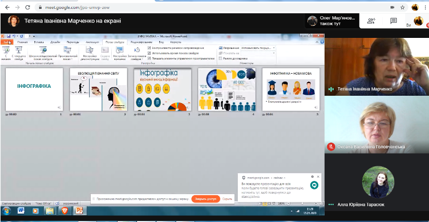This screenshot has height=222, width=429.
Task: Switch to the Вставка ribbon tab
Action: coord(39,42)
